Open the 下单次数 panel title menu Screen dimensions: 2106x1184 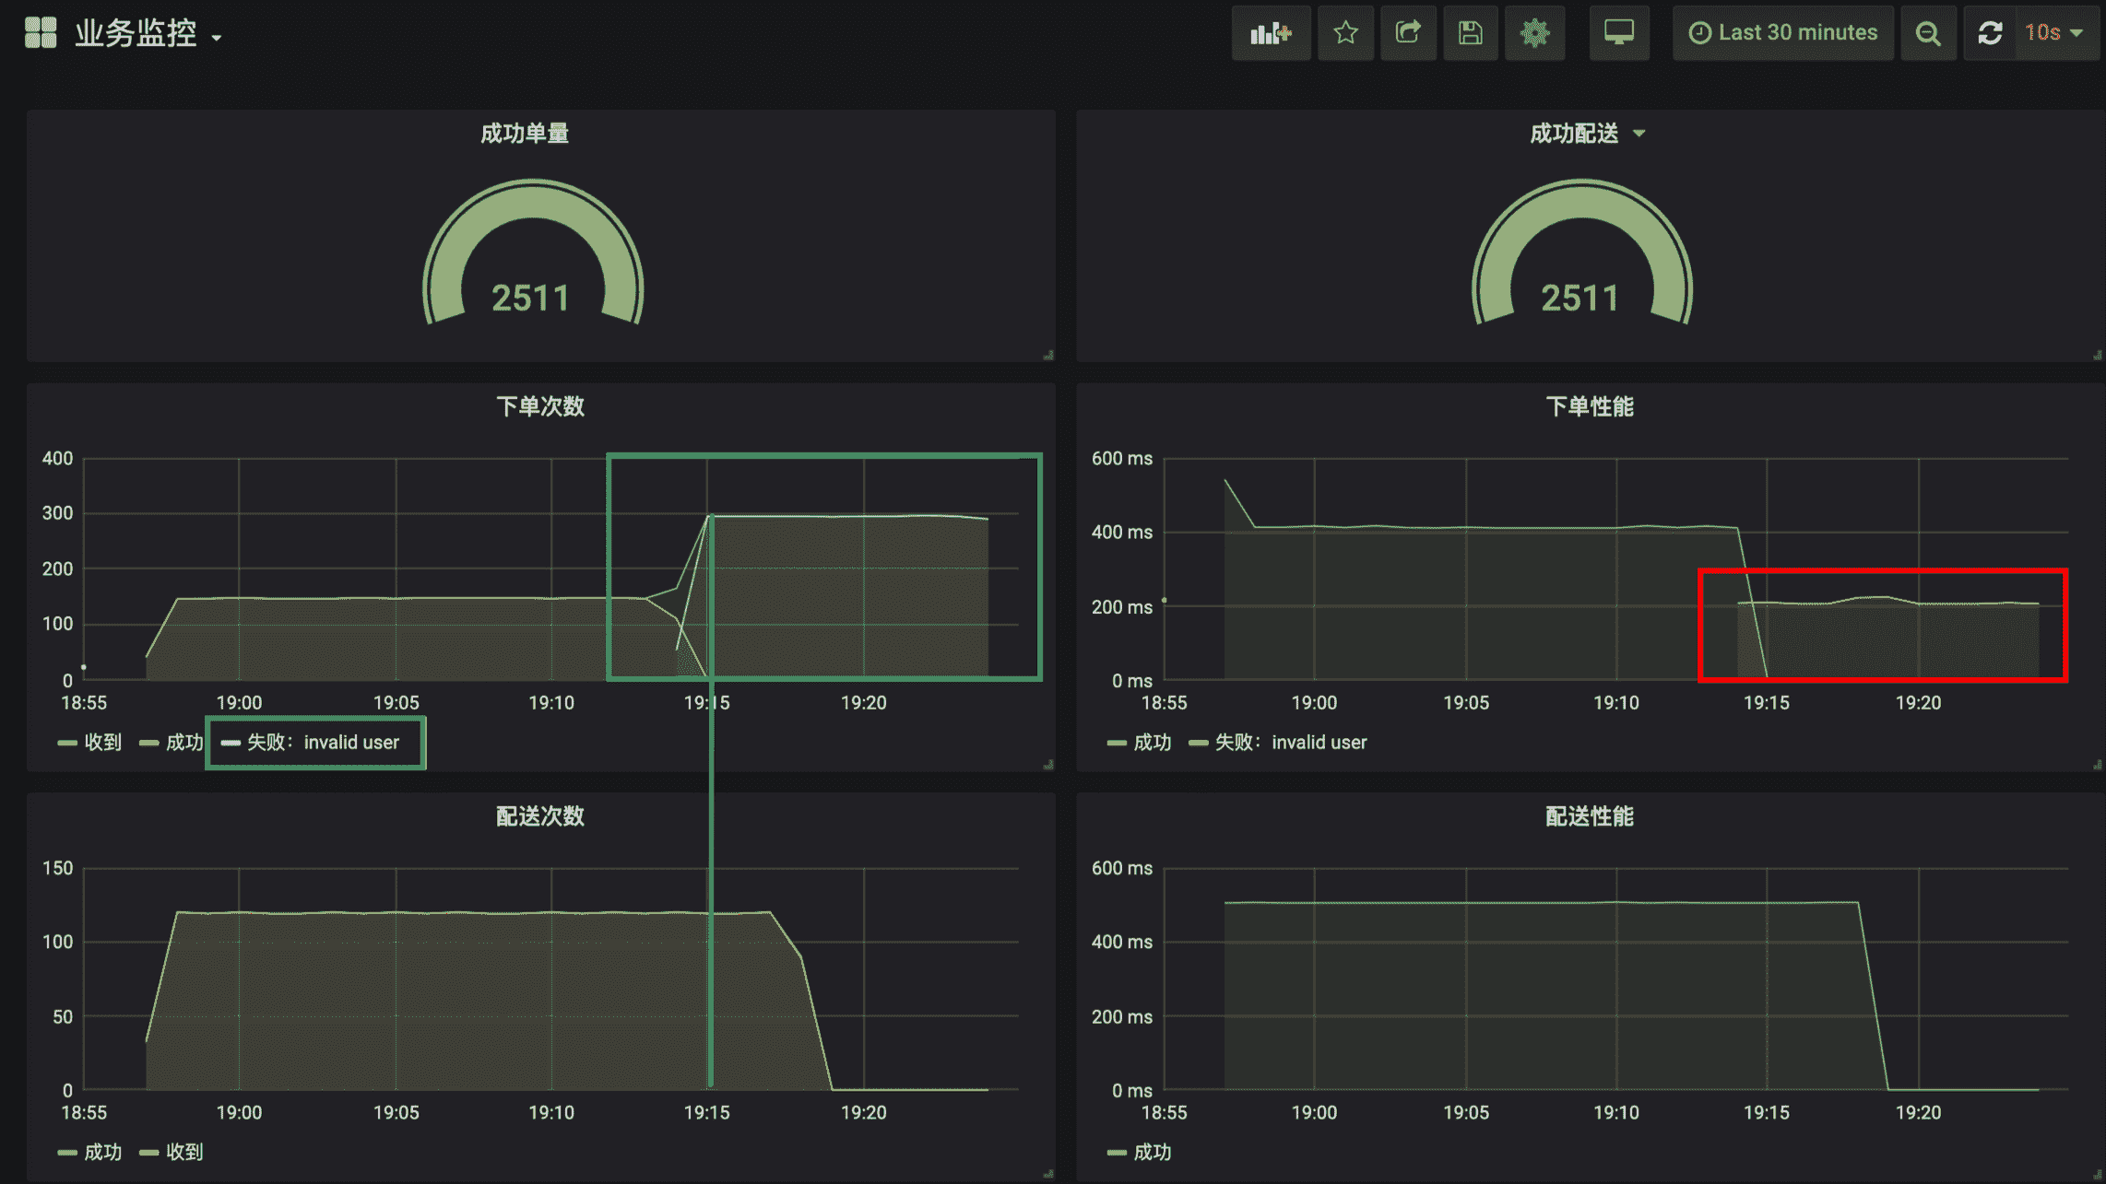[x=540, y=406]
